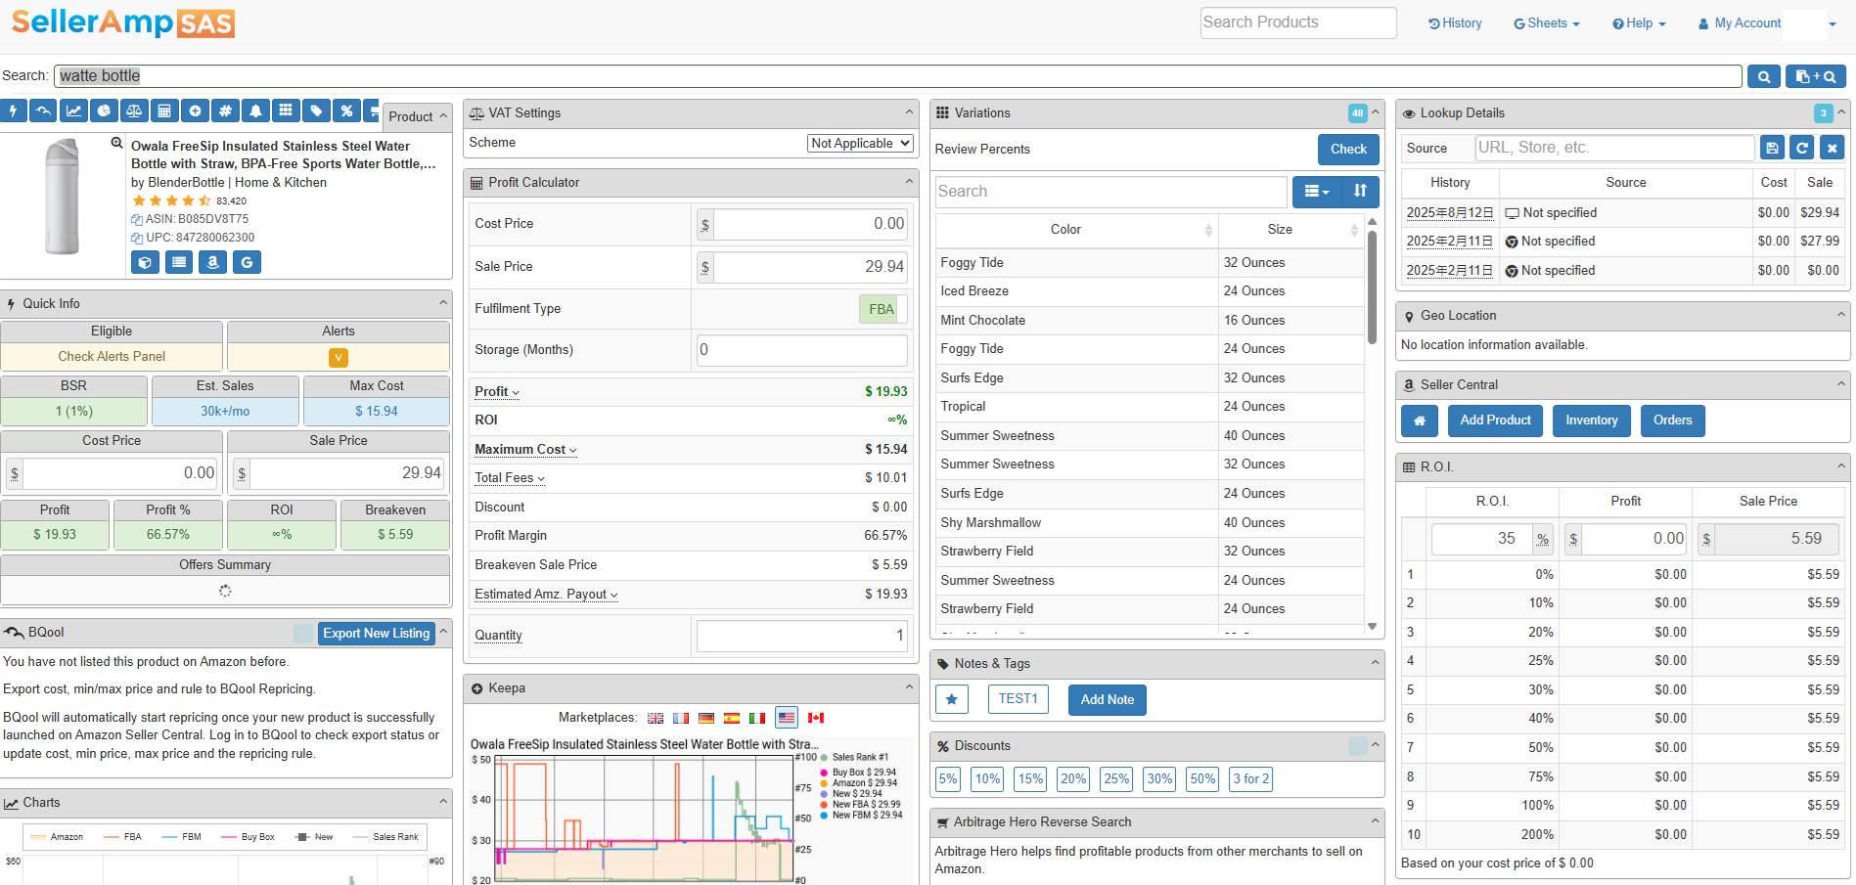Zoom the product image with magnifier icon
Screen dimensions: 1856x885
click(117, 143)
